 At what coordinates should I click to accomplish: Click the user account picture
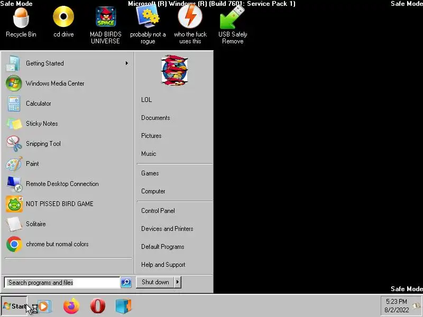point(174,70)
